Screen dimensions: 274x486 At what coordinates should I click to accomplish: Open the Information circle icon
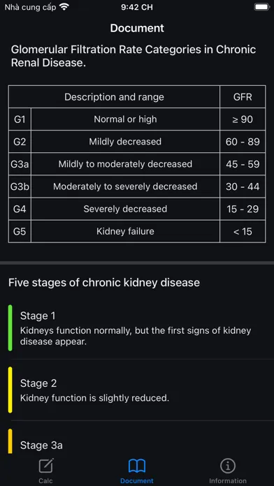[228, 466]
